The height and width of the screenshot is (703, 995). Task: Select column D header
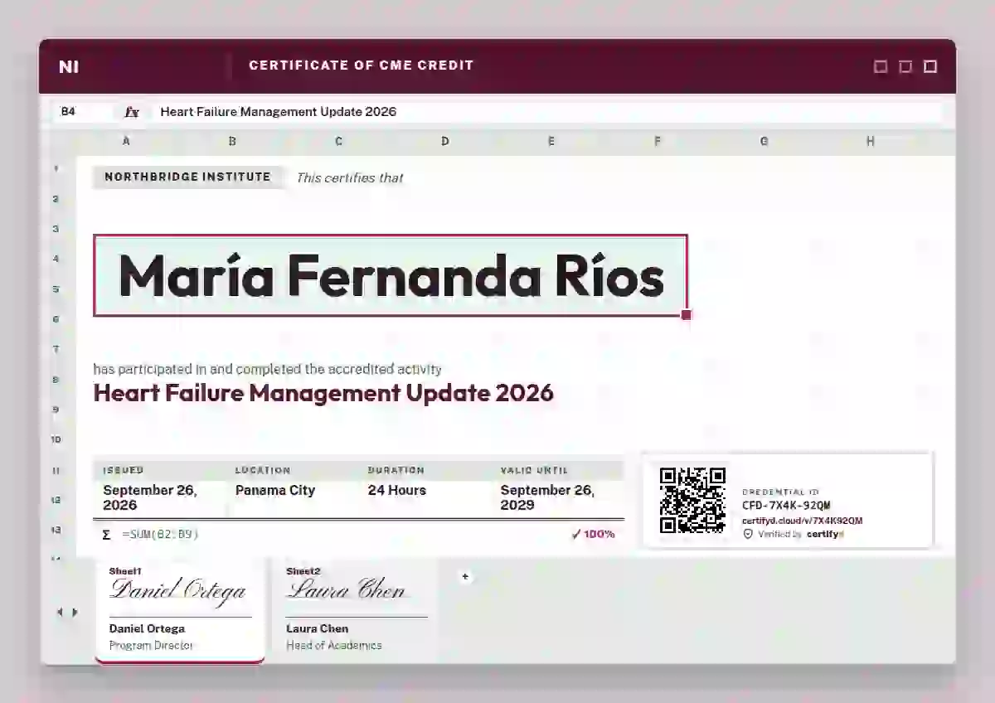tap(445, 142)
